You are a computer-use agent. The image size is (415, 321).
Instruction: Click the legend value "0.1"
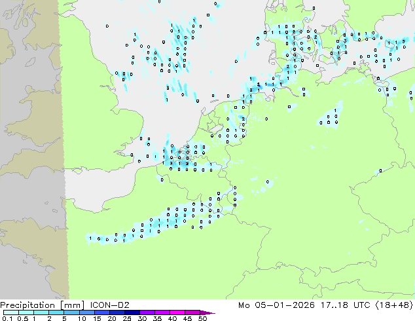[x=7, y=318]
